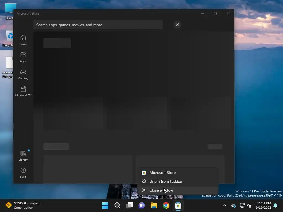Screen dimensions: 283x212
Task: Select the This PC desktop icon
Action: 9,12
